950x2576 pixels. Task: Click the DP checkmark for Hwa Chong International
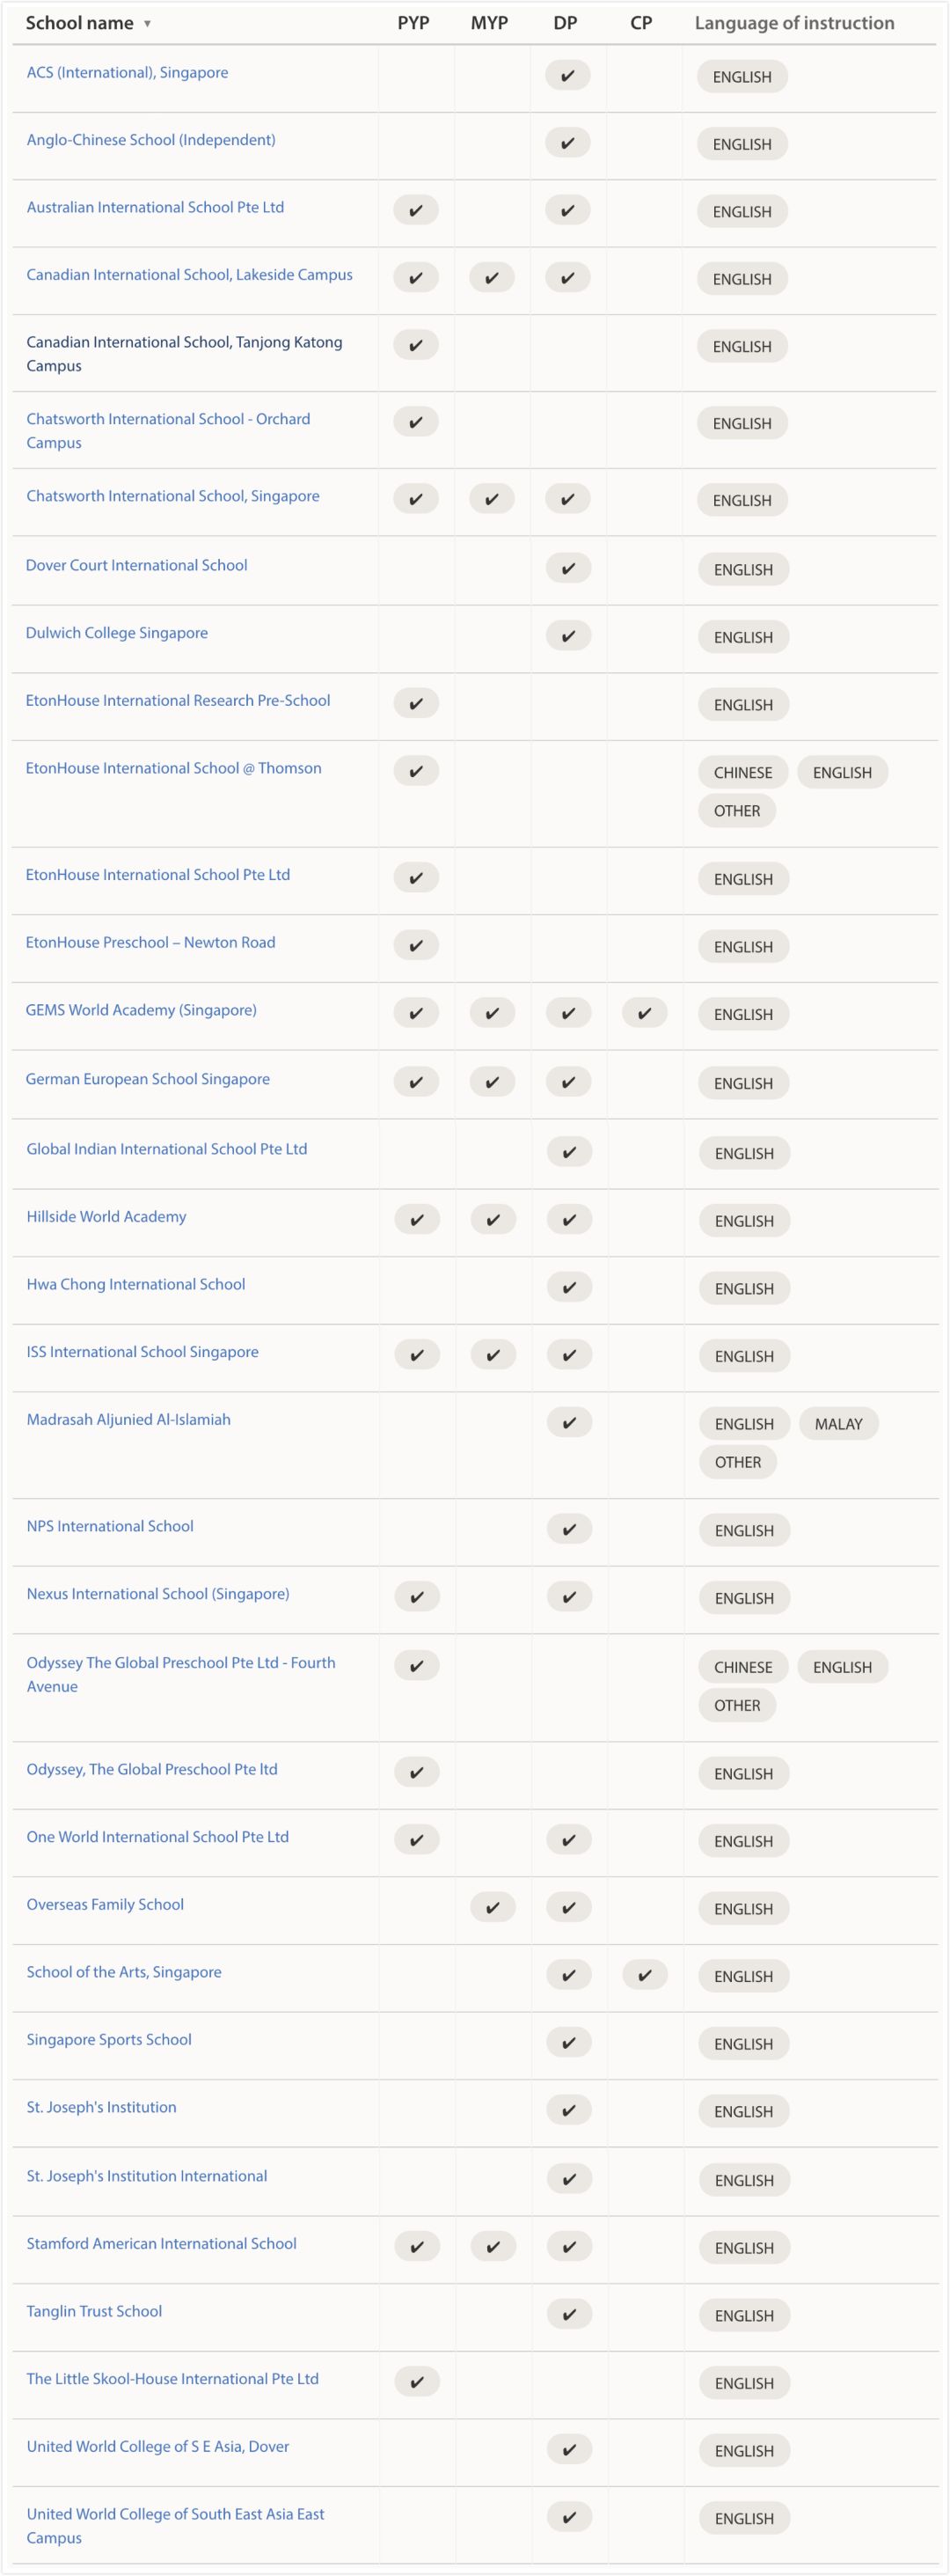[569, 1287]
